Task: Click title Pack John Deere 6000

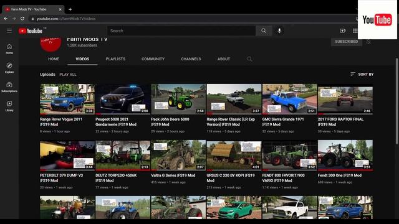Action: (x=170, y=122)
